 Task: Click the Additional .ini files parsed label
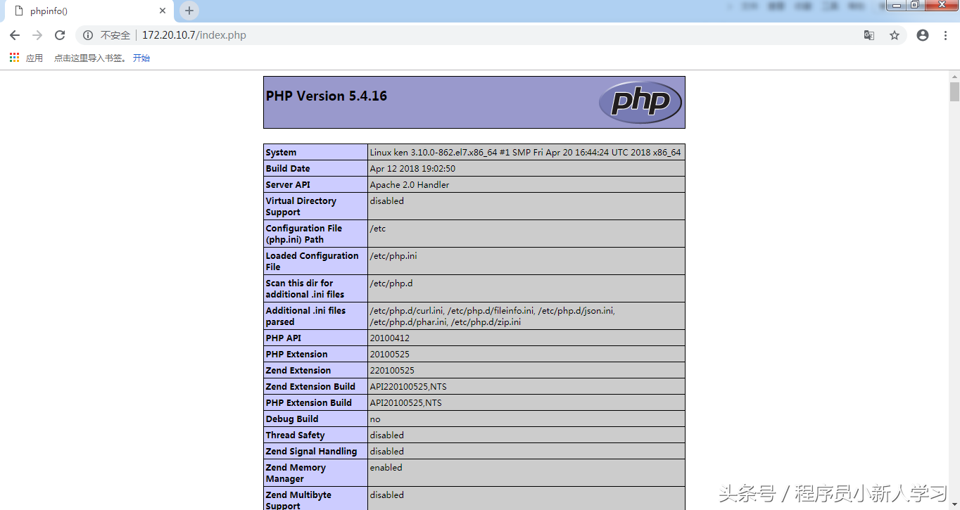point(306,317)
